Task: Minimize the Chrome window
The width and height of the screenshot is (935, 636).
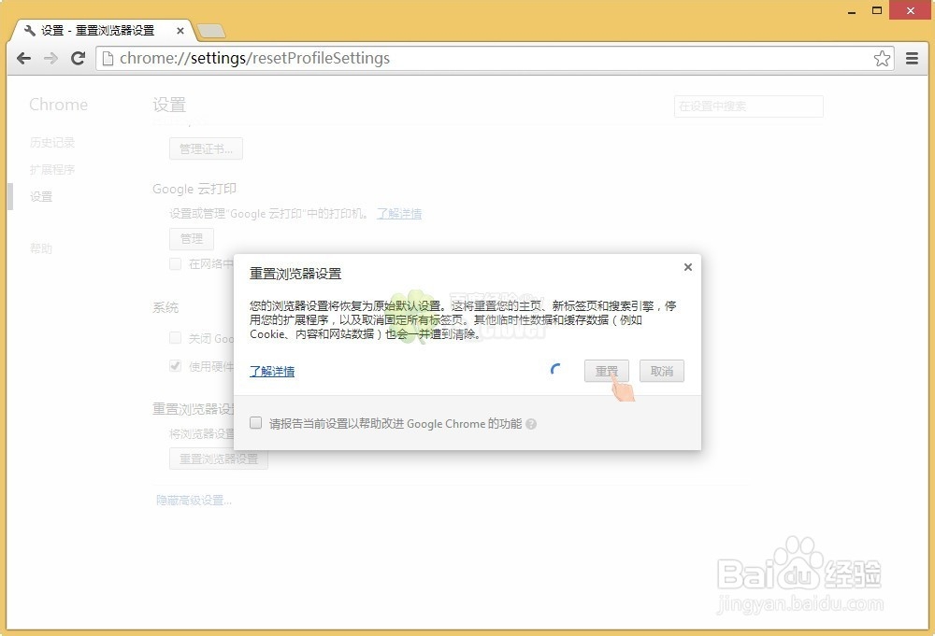Action: pyautogui.click(x=852, y=10)
